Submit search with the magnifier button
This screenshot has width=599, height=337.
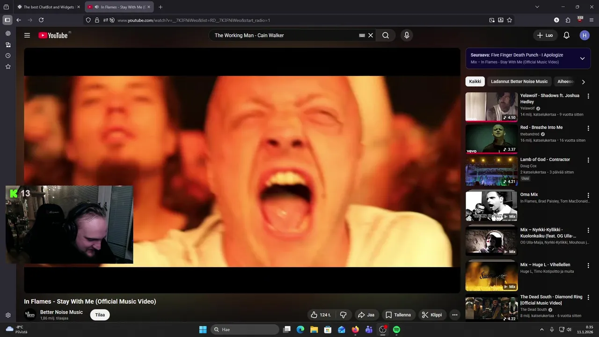(386, 35)
